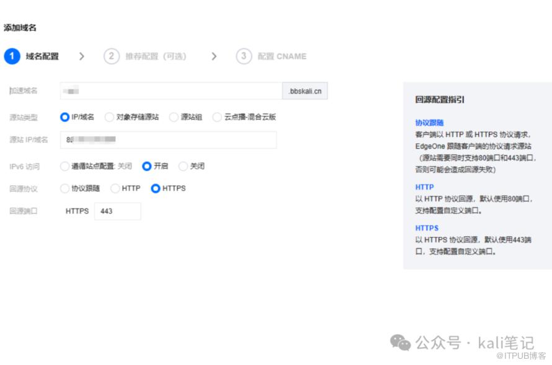The image size is (552, 365).
Task: Select 云点播-混合云版 origin type
Action: tap(216, 117)
